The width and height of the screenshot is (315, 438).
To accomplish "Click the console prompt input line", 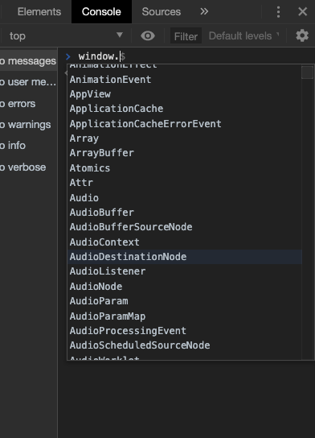I will 190,56.
